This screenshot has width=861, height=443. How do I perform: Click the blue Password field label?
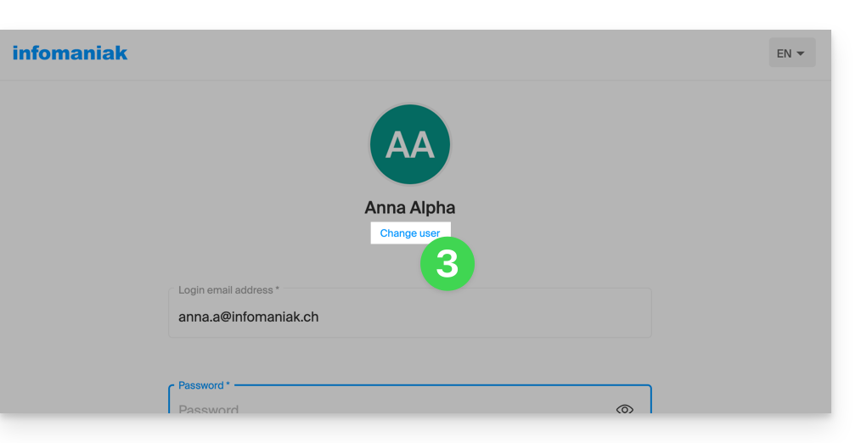[x=201, y=385]
